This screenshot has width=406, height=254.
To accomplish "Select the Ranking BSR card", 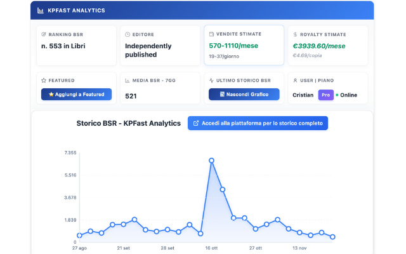I will 76,46.
